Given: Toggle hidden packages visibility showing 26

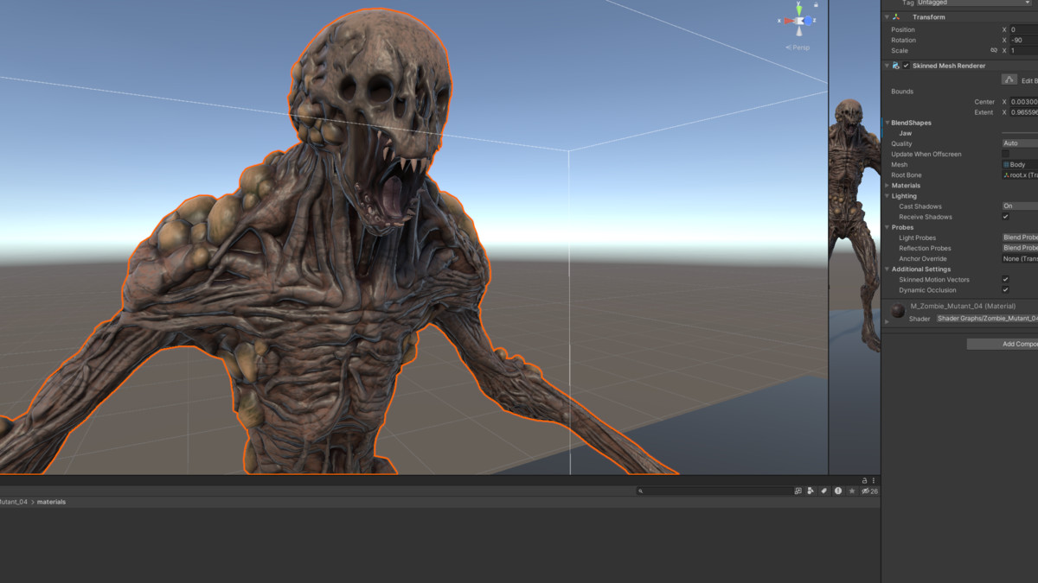Looking at the screenshot, I should tap(869, 491).
